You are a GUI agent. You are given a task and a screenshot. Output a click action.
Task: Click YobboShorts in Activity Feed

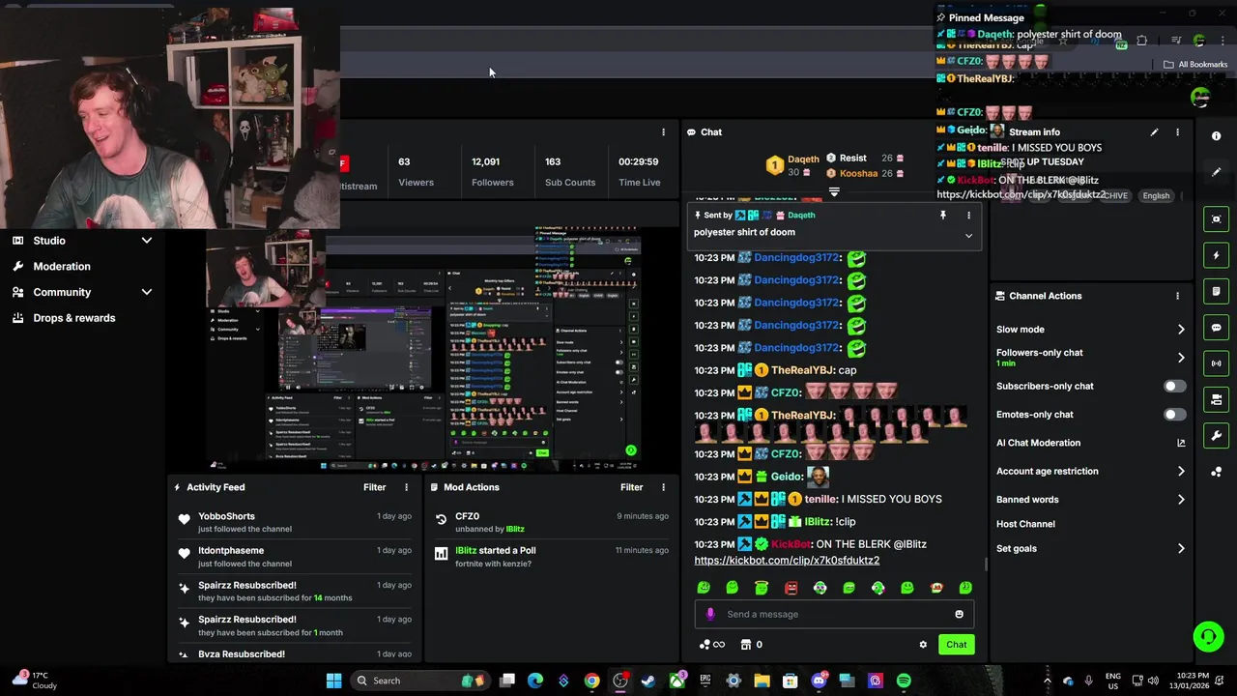(x=226, y=516)
